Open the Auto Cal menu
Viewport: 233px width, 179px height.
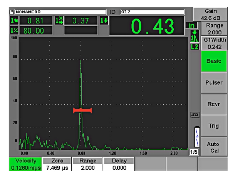214,147
